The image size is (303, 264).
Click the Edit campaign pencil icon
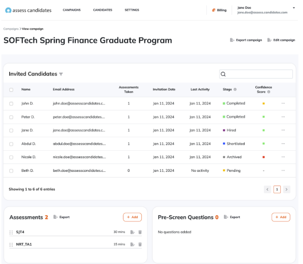coord(269,40)
